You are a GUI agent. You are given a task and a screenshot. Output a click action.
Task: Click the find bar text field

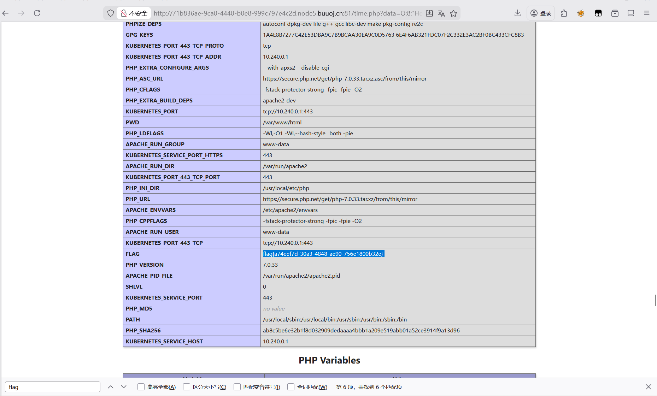53,387
